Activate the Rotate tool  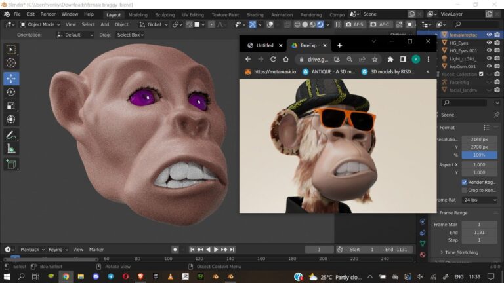point(11,92)
